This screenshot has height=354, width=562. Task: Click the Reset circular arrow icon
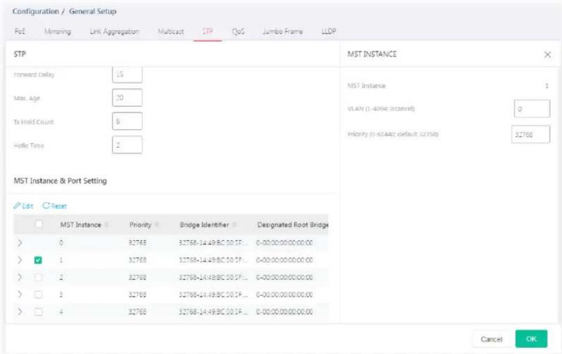46,206
